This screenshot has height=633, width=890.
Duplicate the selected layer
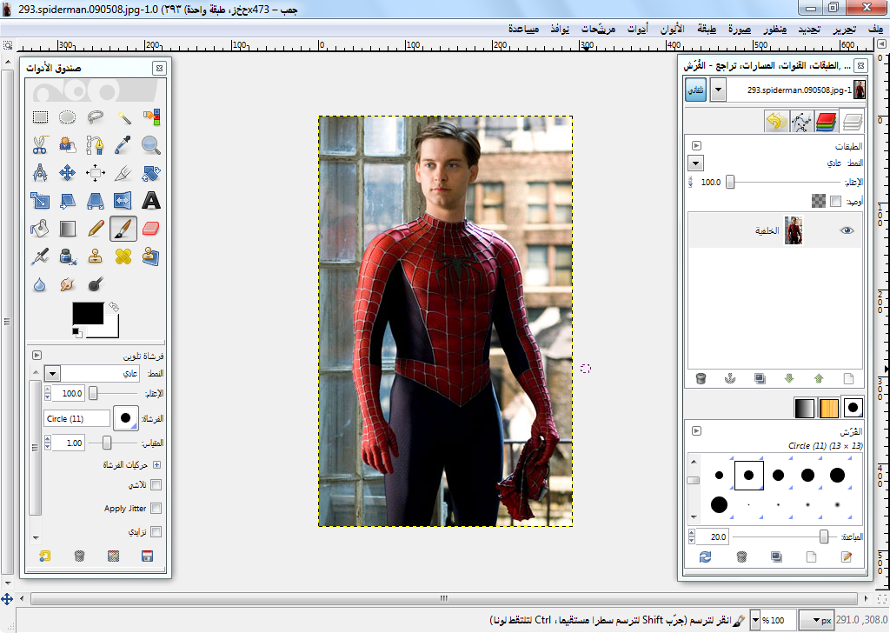click(760, 378)
